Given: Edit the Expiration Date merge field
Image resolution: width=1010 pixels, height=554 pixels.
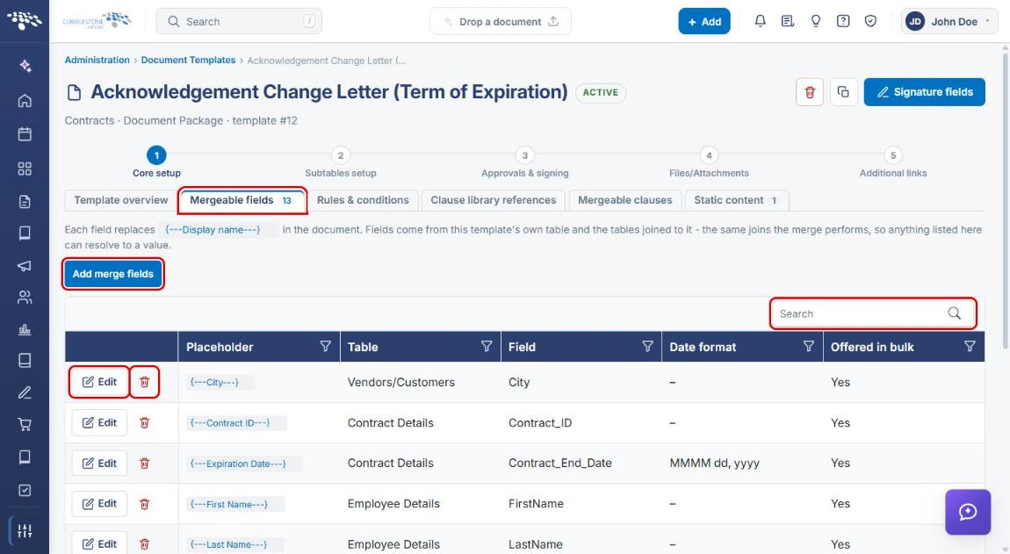Looking at the screenshot, I should (x=99, y=464).
